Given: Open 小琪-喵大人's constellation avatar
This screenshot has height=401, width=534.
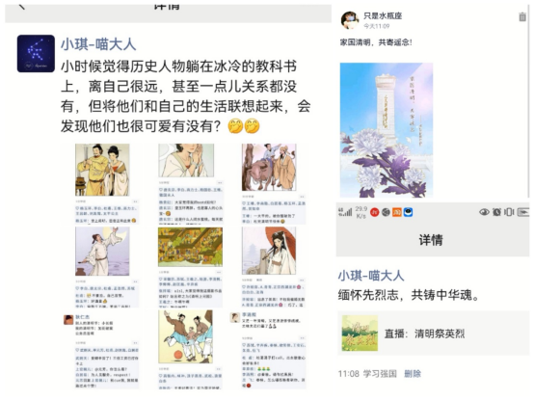Looking at the screenshot, I should click(x=36, y=53).
